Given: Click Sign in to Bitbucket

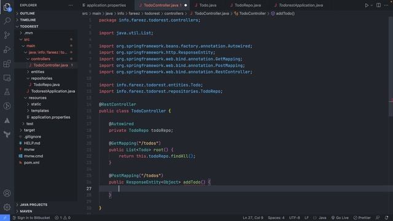Looking at the screenshot, I should [x=31, y=218].
